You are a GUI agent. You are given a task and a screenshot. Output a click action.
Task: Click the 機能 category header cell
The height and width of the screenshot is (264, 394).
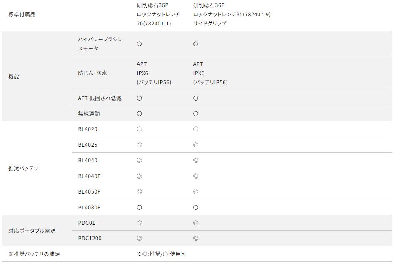(x=14, y=76)
